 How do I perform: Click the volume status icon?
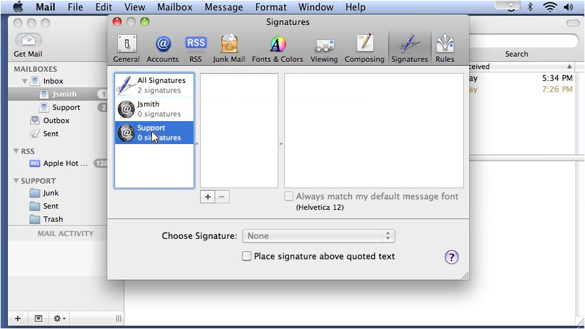[x=568, y=7]
